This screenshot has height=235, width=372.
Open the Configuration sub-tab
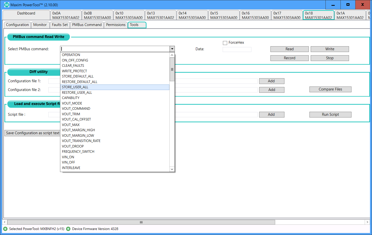[x=17, y=25]
